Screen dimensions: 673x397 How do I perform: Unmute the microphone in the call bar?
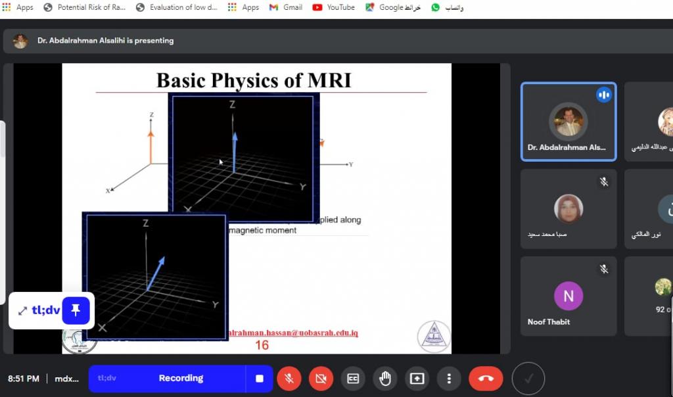tap(289, 379)
